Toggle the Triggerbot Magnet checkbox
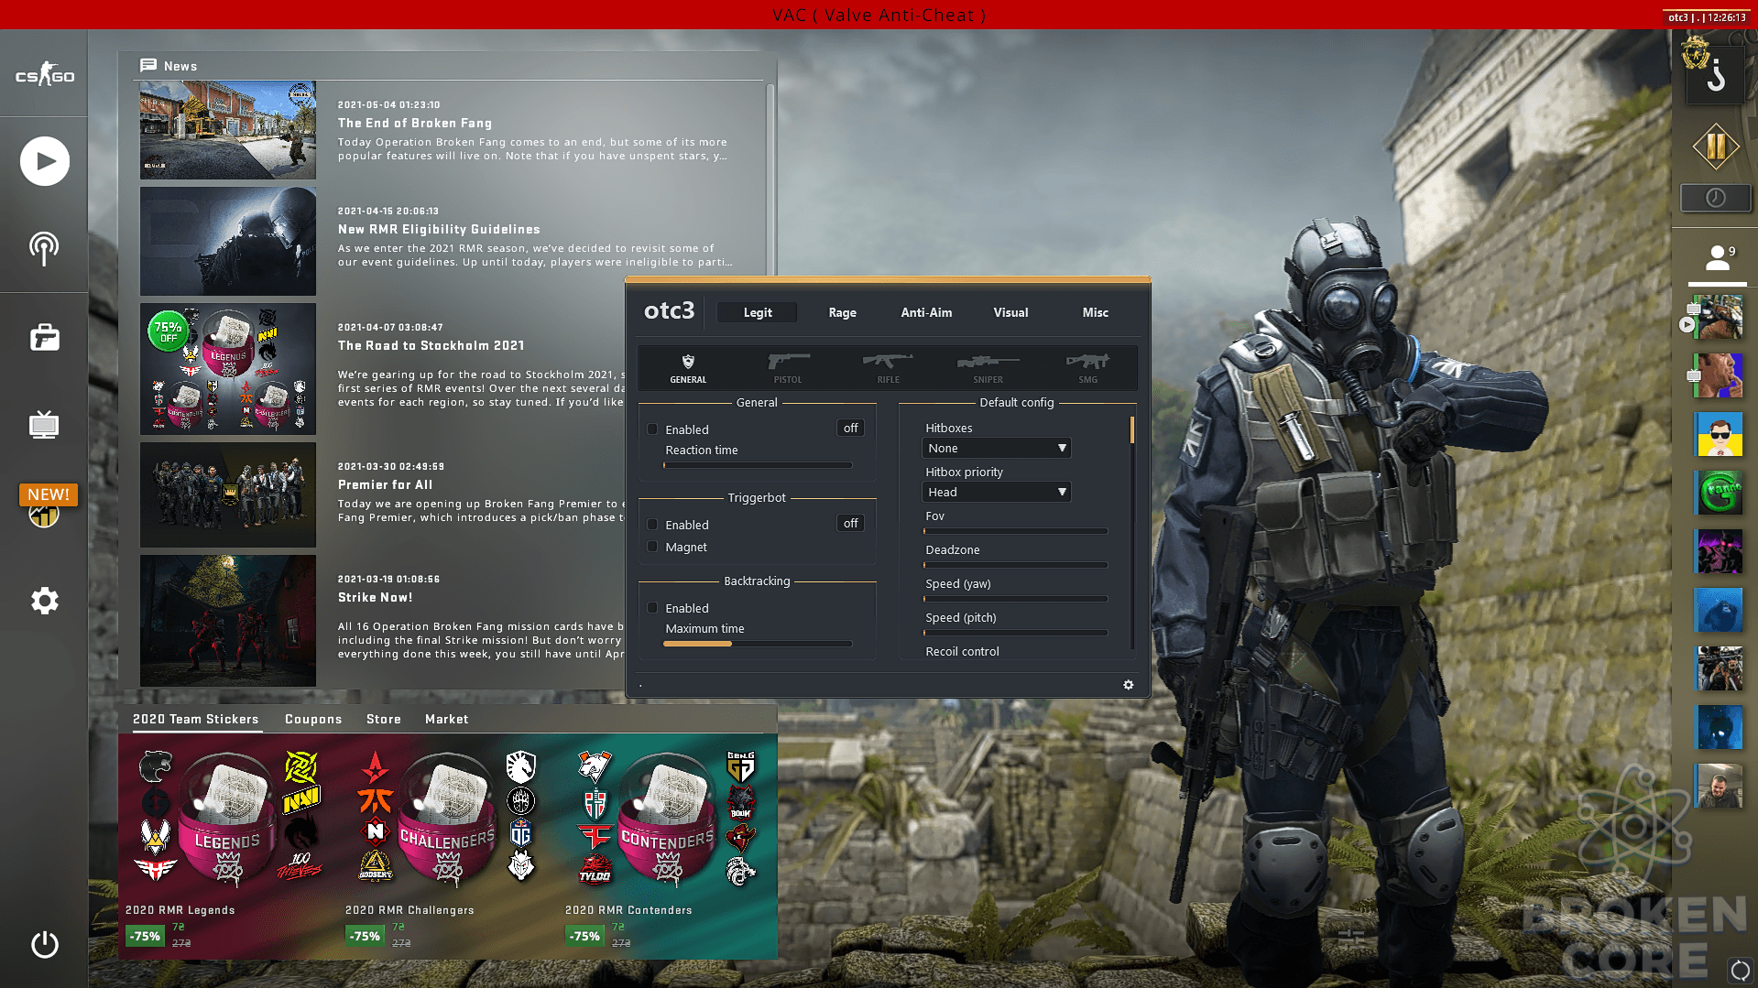Image resolution: width=1758 pixels, height=988 pixels. pos(652,547)
